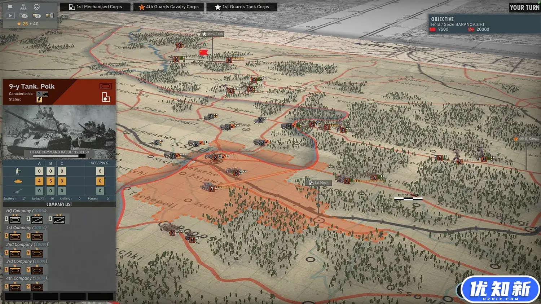Select the 1st Guards Tank Corps tab
Viewport: 541px width, 304px height.
pos(242,7)
